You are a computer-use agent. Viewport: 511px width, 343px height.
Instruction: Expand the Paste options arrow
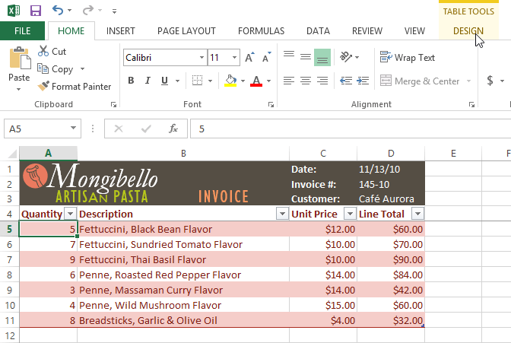[19, 89]
